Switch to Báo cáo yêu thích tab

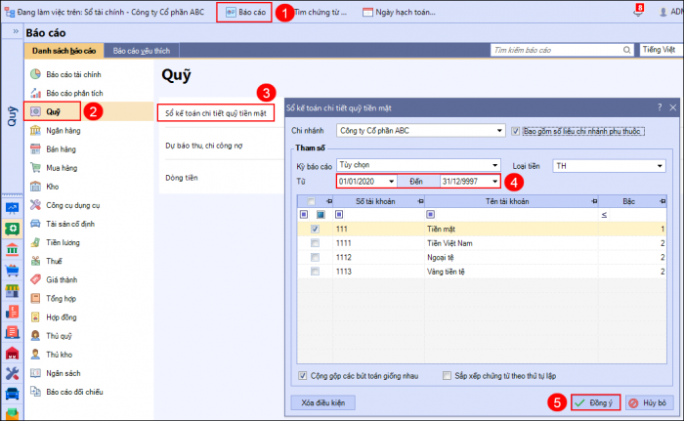(139, 50)
